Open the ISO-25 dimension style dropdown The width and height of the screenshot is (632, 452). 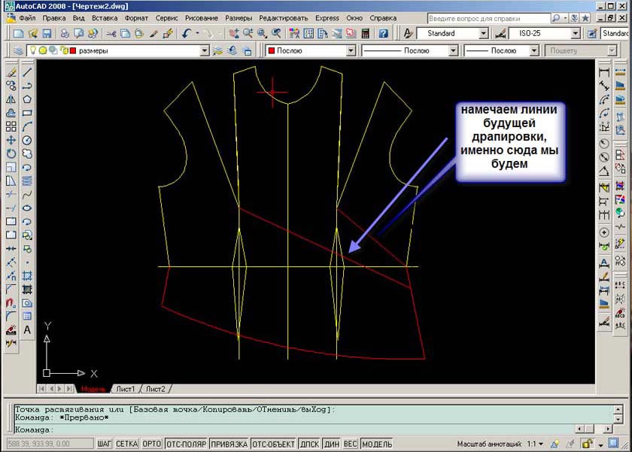576,34
